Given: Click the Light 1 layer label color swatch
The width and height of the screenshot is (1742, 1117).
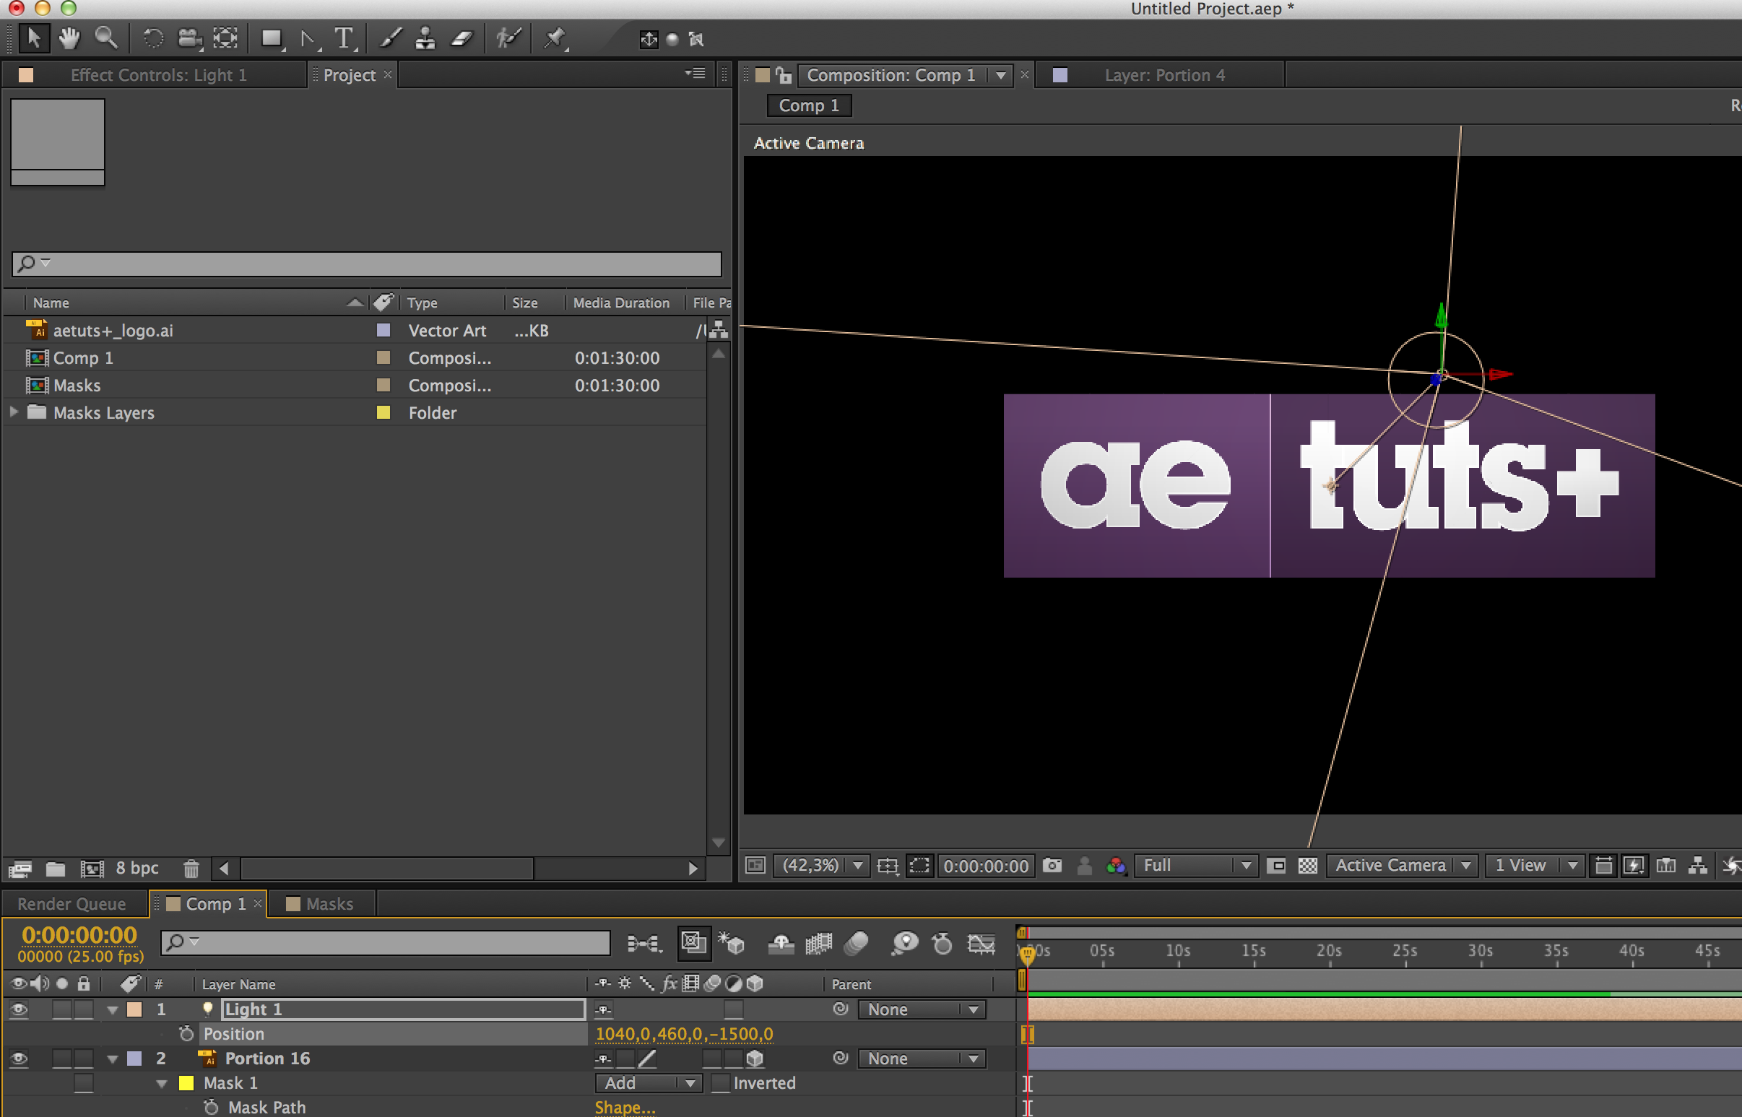Looking at the screenshot, I should pos(135,1009).
